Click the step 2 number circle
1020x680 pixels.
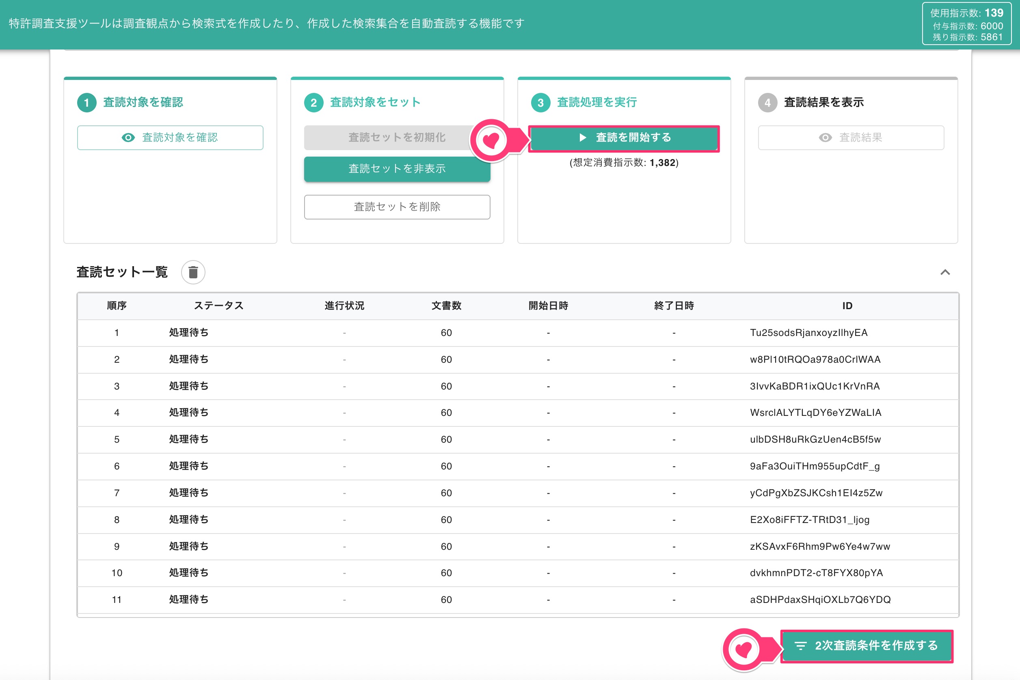(314, 103)
